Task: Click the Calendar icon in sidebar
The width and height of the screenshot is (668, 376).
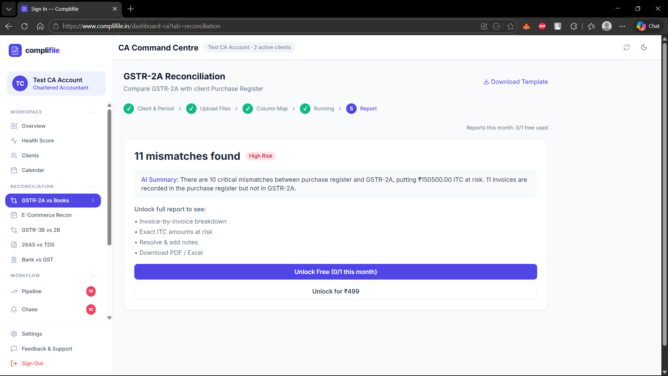Action: coord(14,170)
